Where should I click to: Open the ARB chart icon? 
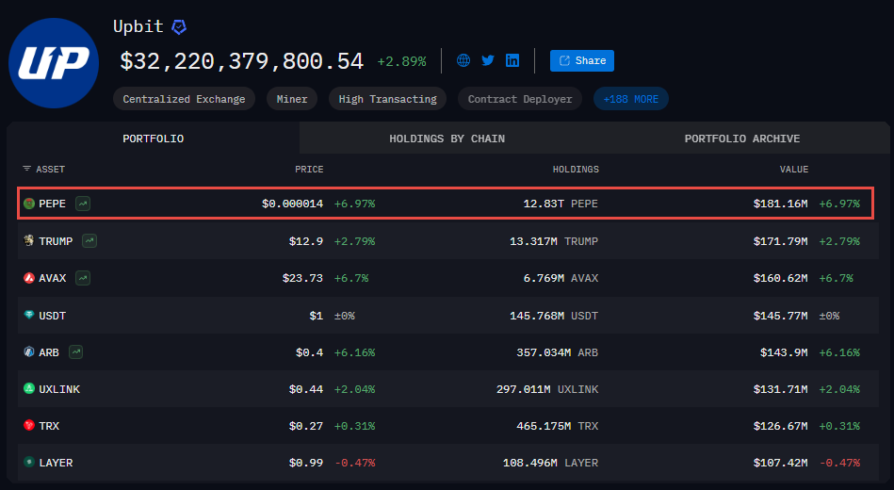(75, 352)
